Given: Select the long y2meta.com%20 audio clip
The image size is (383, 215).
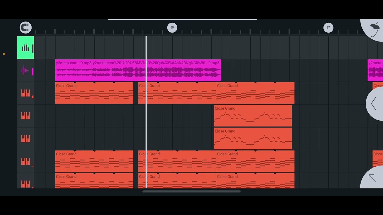Looking at the screenshot, I should (x=156, y=70).
